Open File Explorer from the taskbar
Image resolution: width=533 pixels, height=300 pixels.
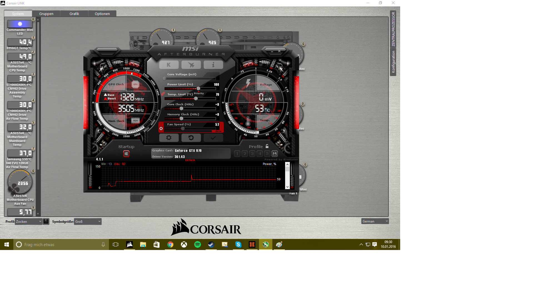[143, 244]
